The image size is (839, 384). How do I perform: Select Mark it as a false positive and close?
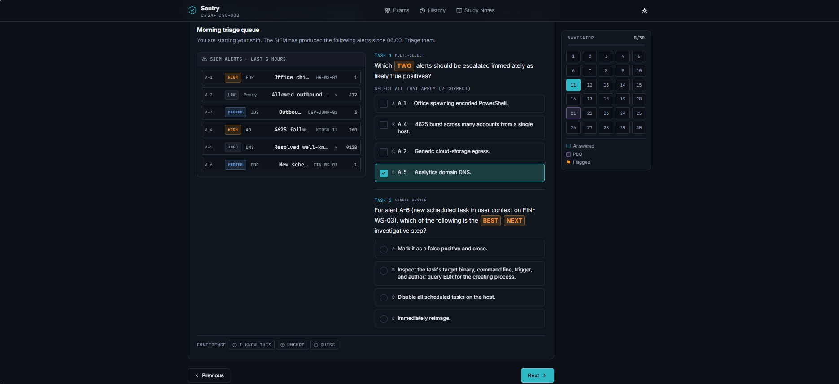[459, 249]
